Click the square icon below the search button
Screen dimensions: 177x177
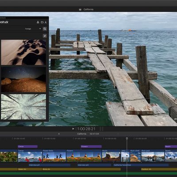[45, 36]
